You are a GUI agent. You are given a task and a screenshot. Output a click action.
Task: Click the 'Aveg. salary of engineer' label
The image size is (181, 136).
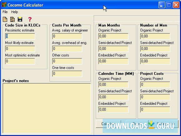70,30
